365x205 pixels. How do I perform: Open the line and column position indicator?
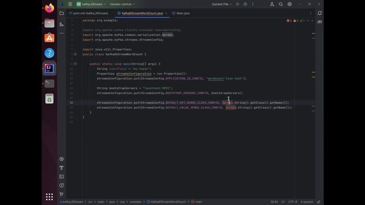tap(274, 202)
